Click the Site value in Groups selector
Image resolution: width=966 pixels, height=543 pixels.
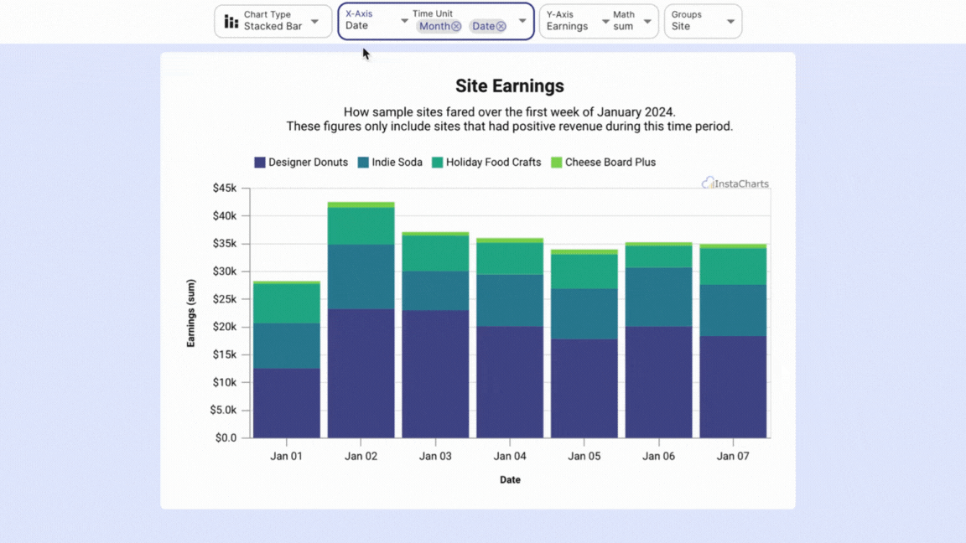coord(681,27)
